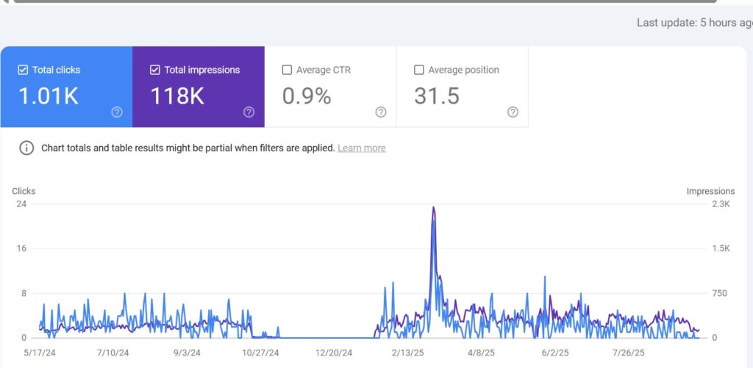
Task: Open the help icon in Average position card
Action: pos(513,112)
